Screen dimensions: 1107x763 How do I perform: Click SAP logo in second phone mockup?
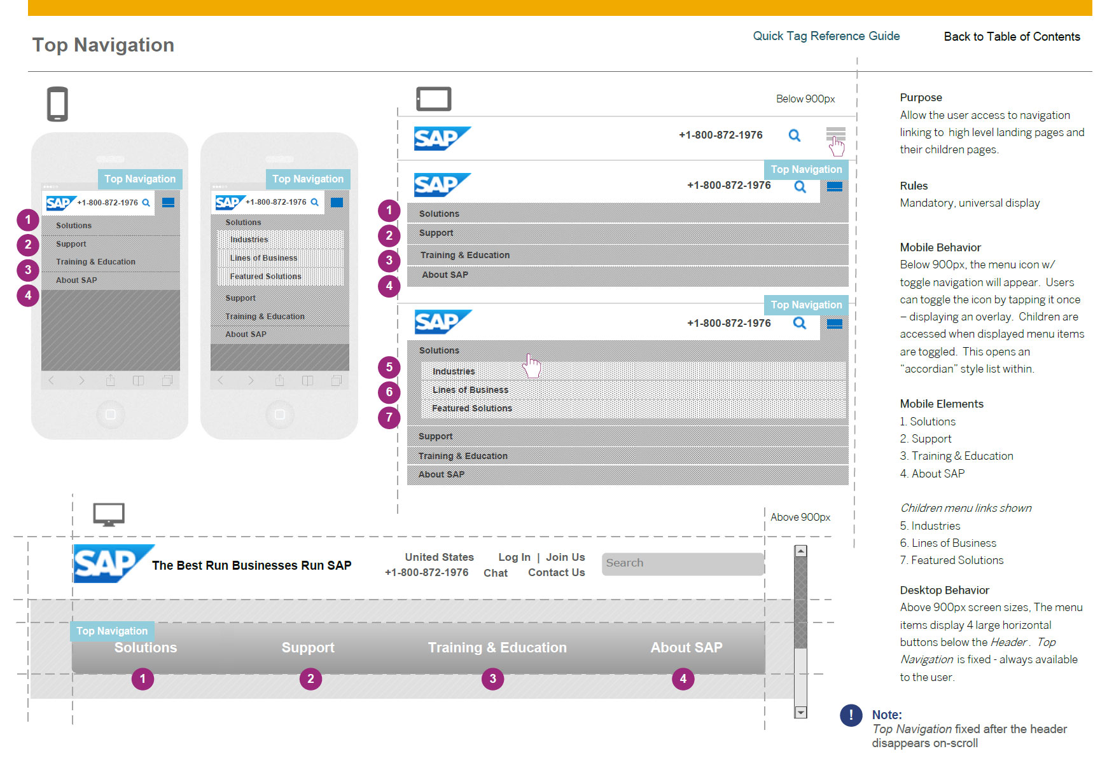230,202
